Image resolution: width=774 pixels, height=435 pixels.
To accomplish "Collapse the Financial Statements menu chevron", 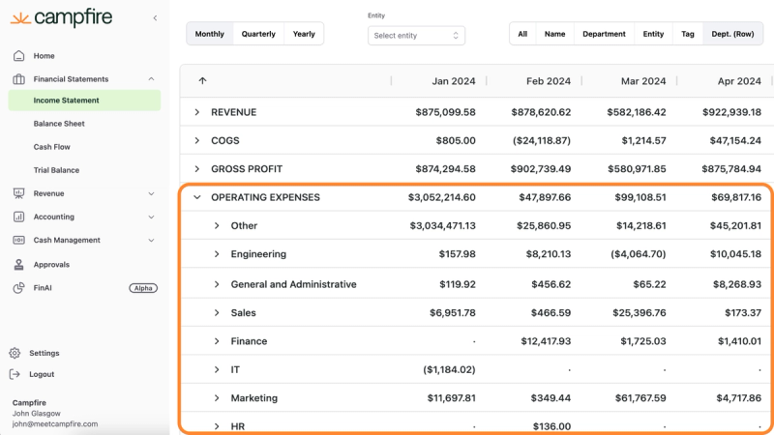I will [x=151, y=79].
